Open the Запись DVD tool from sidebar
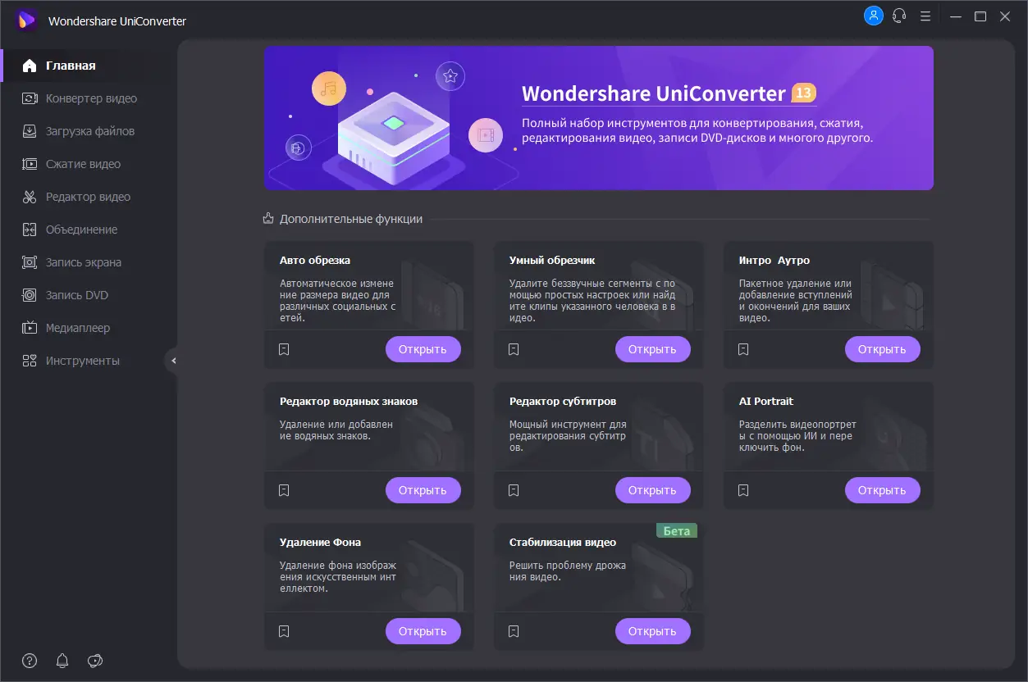1028x682 pixels. [x=28, y=294]
